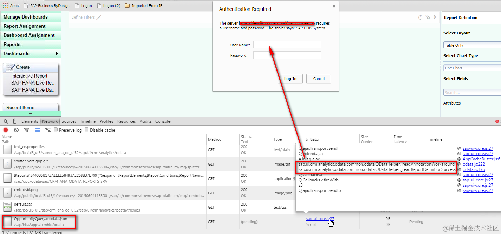
Task: Select Dashboard Assignment menu item
Action: (x=31, y=35)
